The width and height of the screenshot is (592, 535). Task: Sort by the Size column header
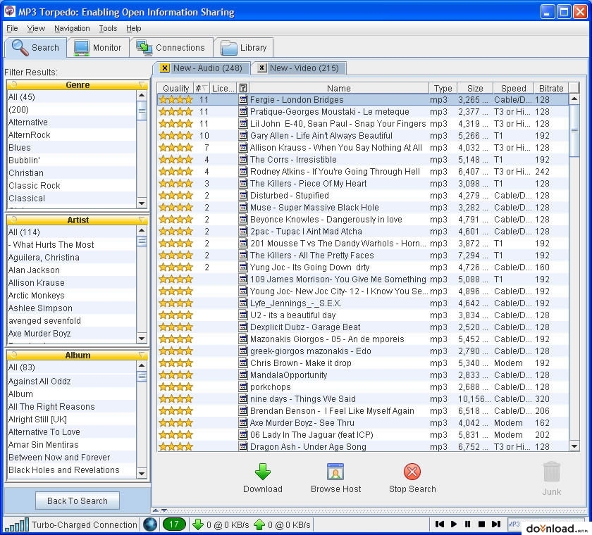pos(475,88)
